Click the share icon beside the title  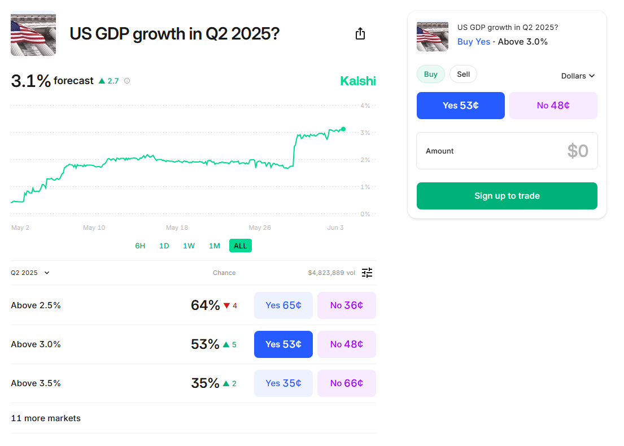click(360, 34)
